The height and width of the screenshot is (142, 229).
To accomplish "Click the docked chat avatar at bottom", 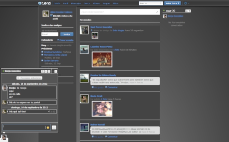I will [x=4, y=137].
